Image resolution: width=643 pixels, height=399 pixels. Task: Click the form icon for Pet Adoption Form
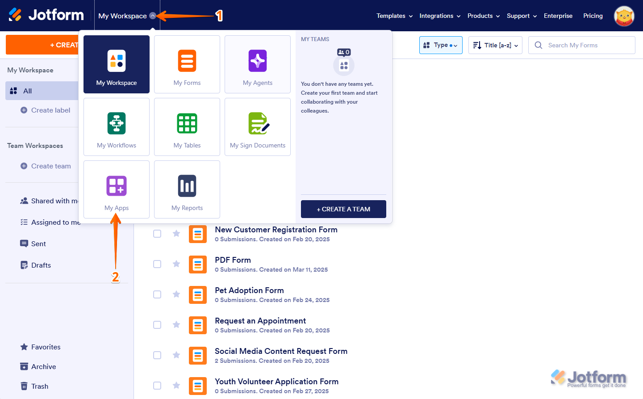[198, 295]
